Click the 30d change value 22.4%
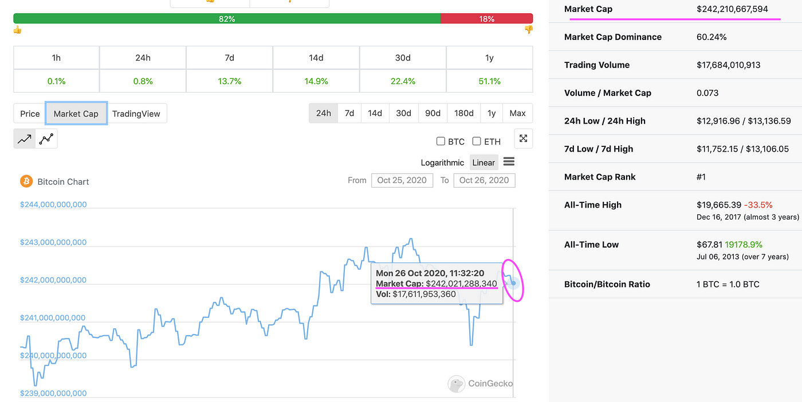The height and width of the screenshot is (402, 802). click(x=403, y=81)
